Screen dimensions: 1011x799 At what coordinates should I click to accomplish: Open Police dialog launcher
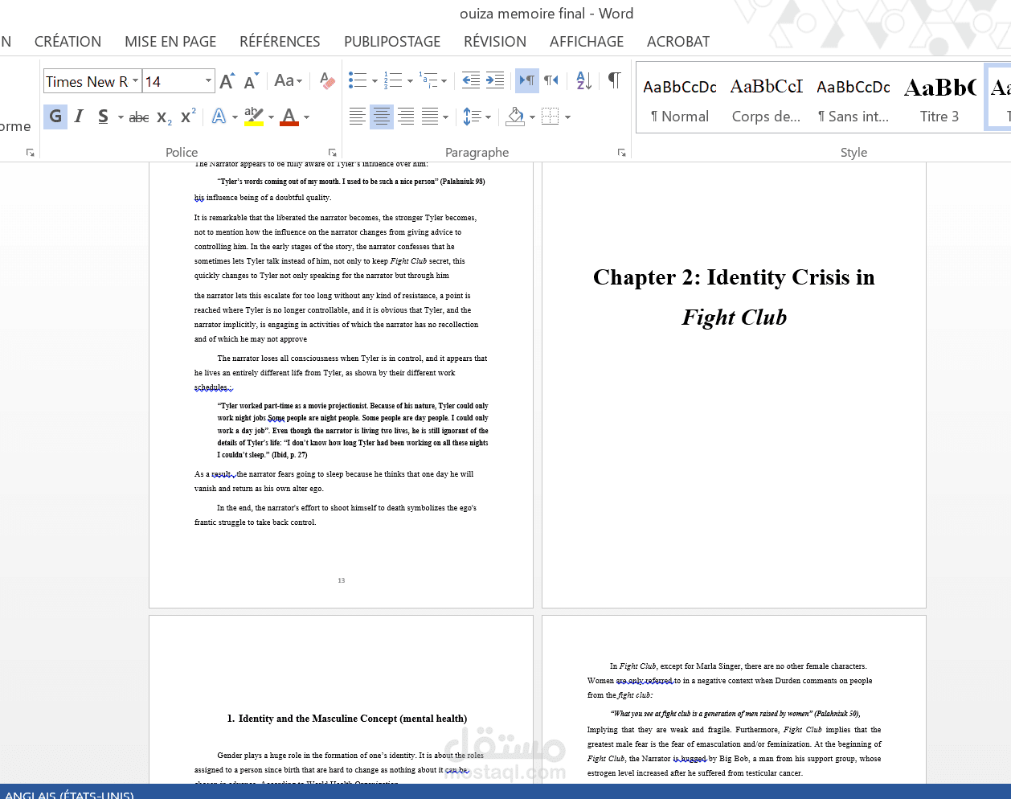pyautogui.click(x=332, y=152)
